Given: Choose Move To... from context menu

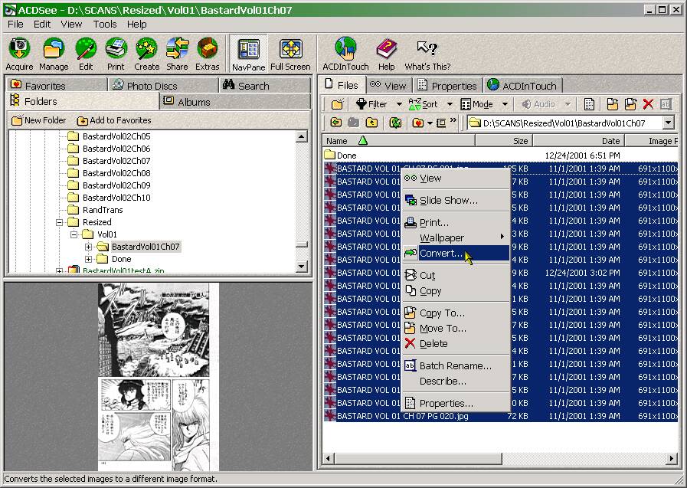Looking at the screenshot, I should 456,328.
